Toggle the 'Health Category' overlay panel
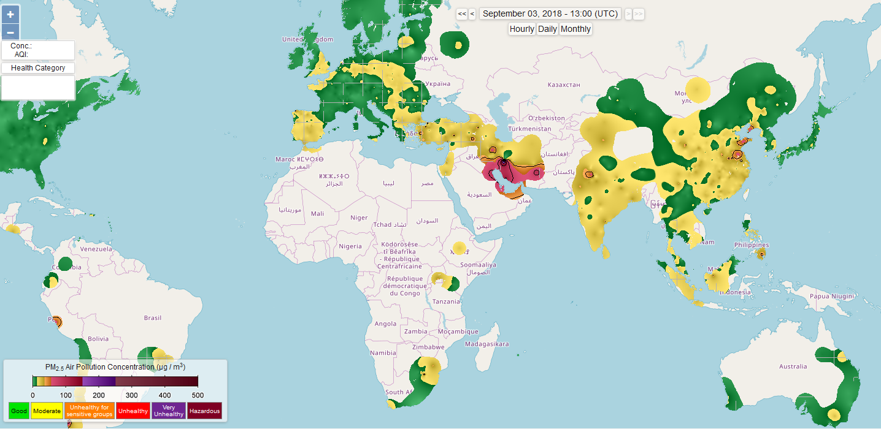The width and height of the screenshot is (881, 429). pos(37,68)
